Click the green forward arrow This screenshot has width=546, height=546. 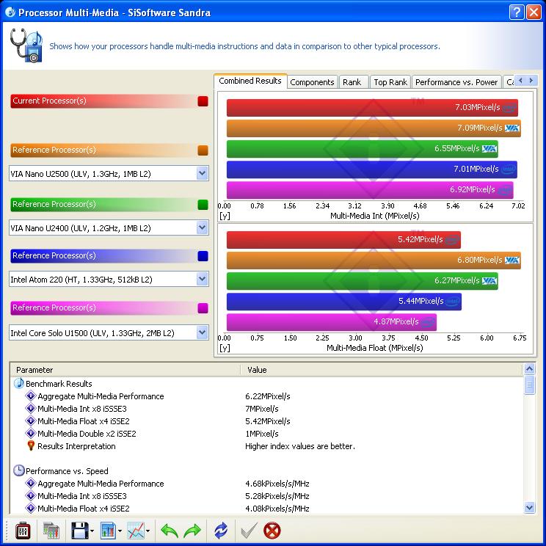click(x=192, y=531)
